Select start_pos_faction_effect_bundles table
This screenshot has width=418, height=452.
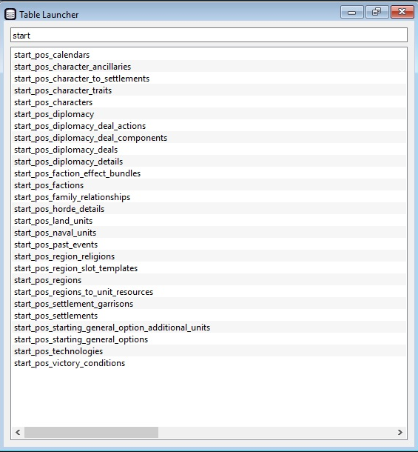[x=209, y=173]
